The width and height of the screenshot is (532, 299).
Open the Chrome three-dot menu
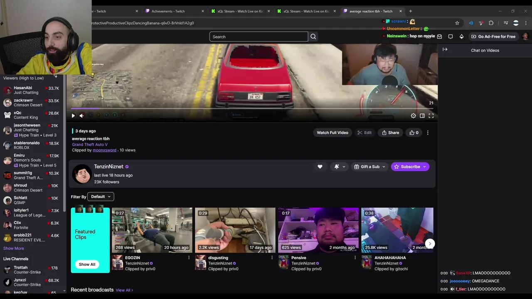pyautogui.click(x=526, y=23)
